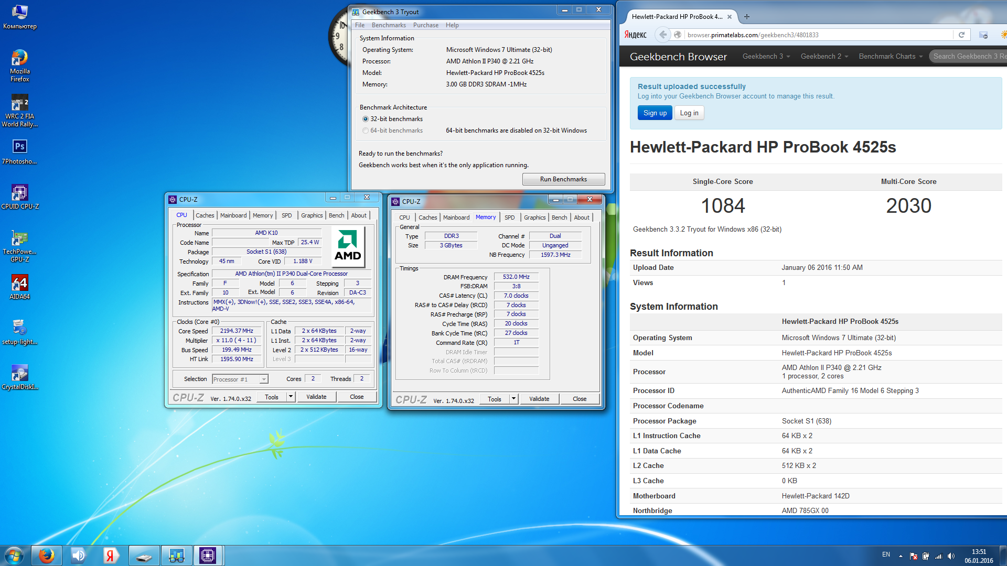The height and width of the screenshot is (566, 1007).
Task: Expand Benchmark Charts dropdown
Action: tap(890, 56)
